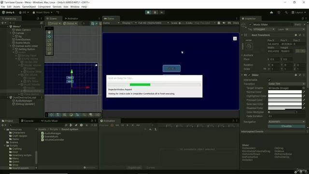
Task: Select the Transform tool in Scene toolbar
Action: point(49,53)
